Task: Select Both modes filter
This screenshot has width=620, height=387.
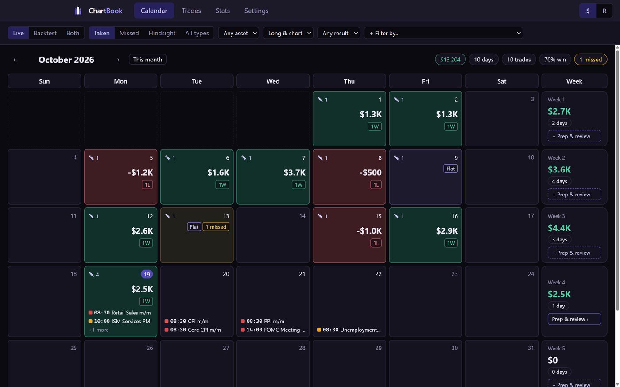Action: 73,33
